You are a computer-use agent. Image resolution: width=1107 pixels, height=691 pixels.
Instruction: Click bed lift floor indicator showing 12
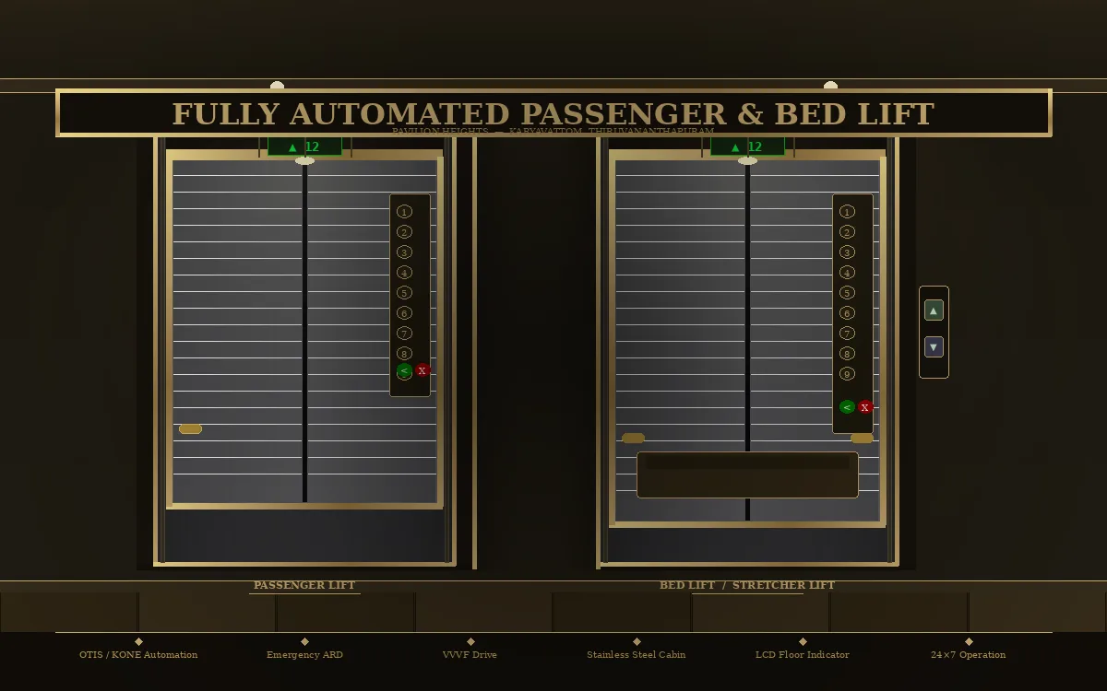click(x=747, y=146)
